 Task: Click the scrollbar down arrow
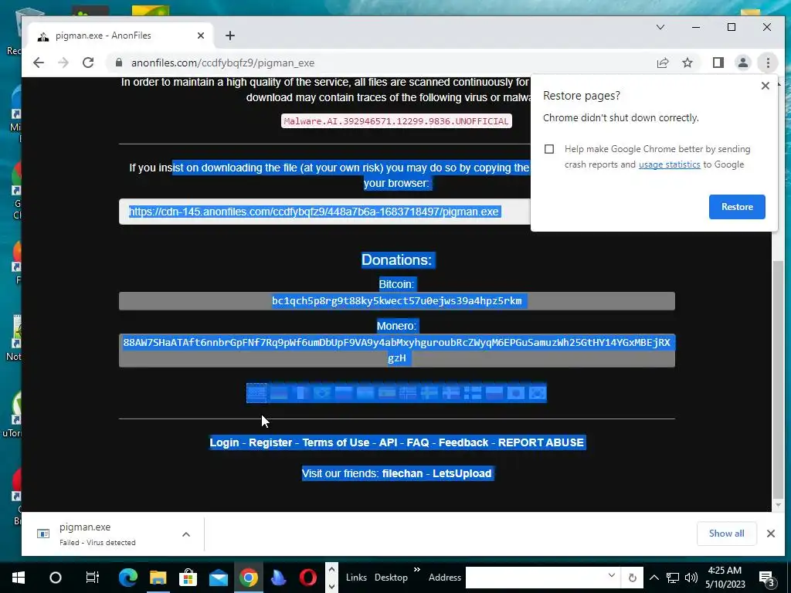(x=779, y=505)
